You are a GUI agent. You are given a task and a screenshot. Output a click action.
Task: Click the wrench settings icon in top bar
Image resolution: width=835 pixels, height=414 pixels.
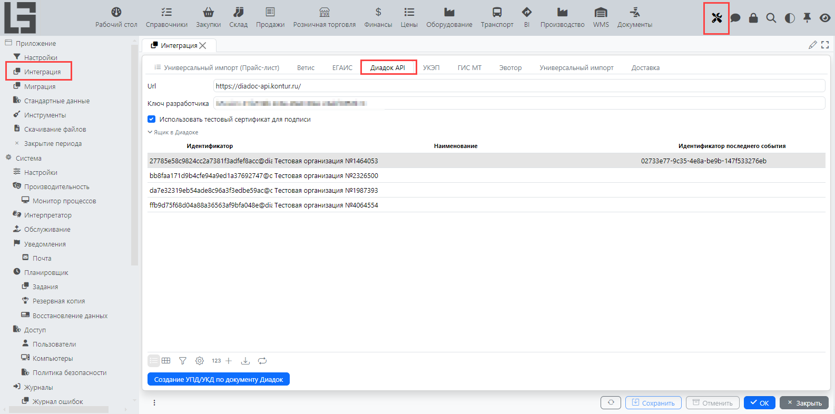tap(716, 18)
